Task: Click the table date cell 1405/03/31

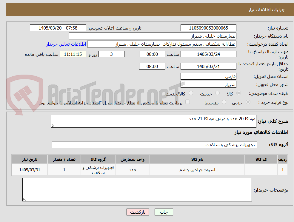Action: [30, 170]
